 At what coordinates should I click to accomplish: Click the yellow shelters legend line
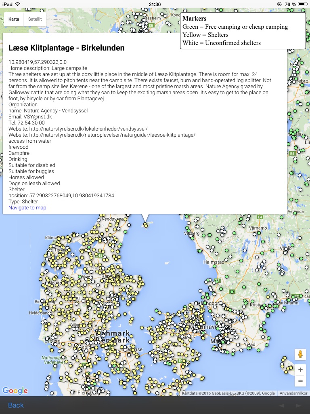click(205, 35)
